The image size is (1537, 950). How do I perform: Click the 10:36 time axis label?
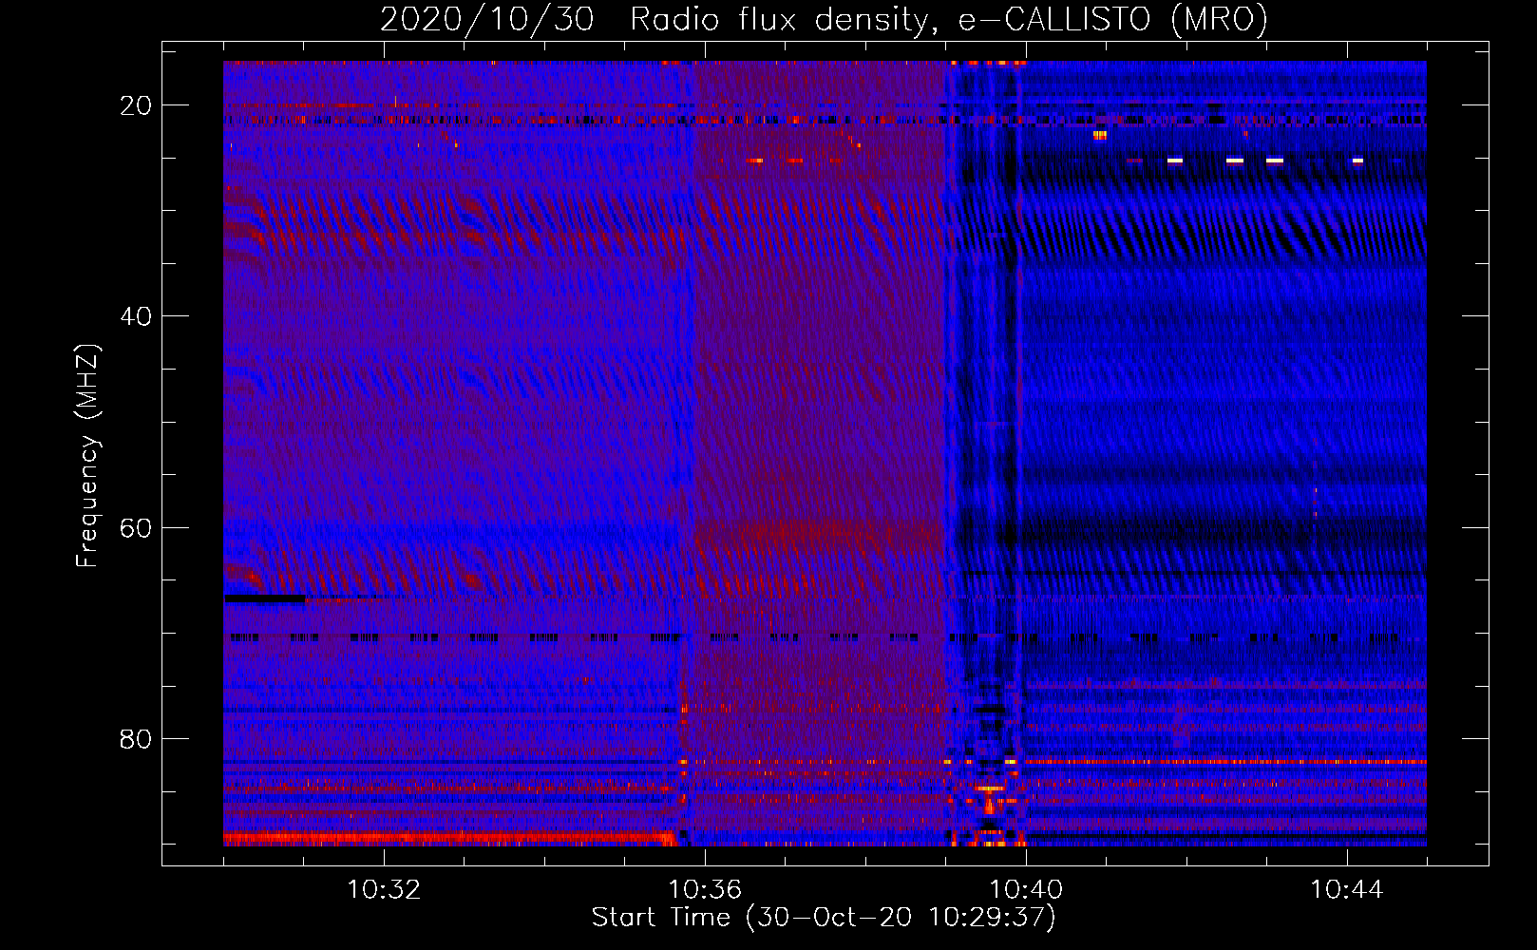[x=705, y=890]
